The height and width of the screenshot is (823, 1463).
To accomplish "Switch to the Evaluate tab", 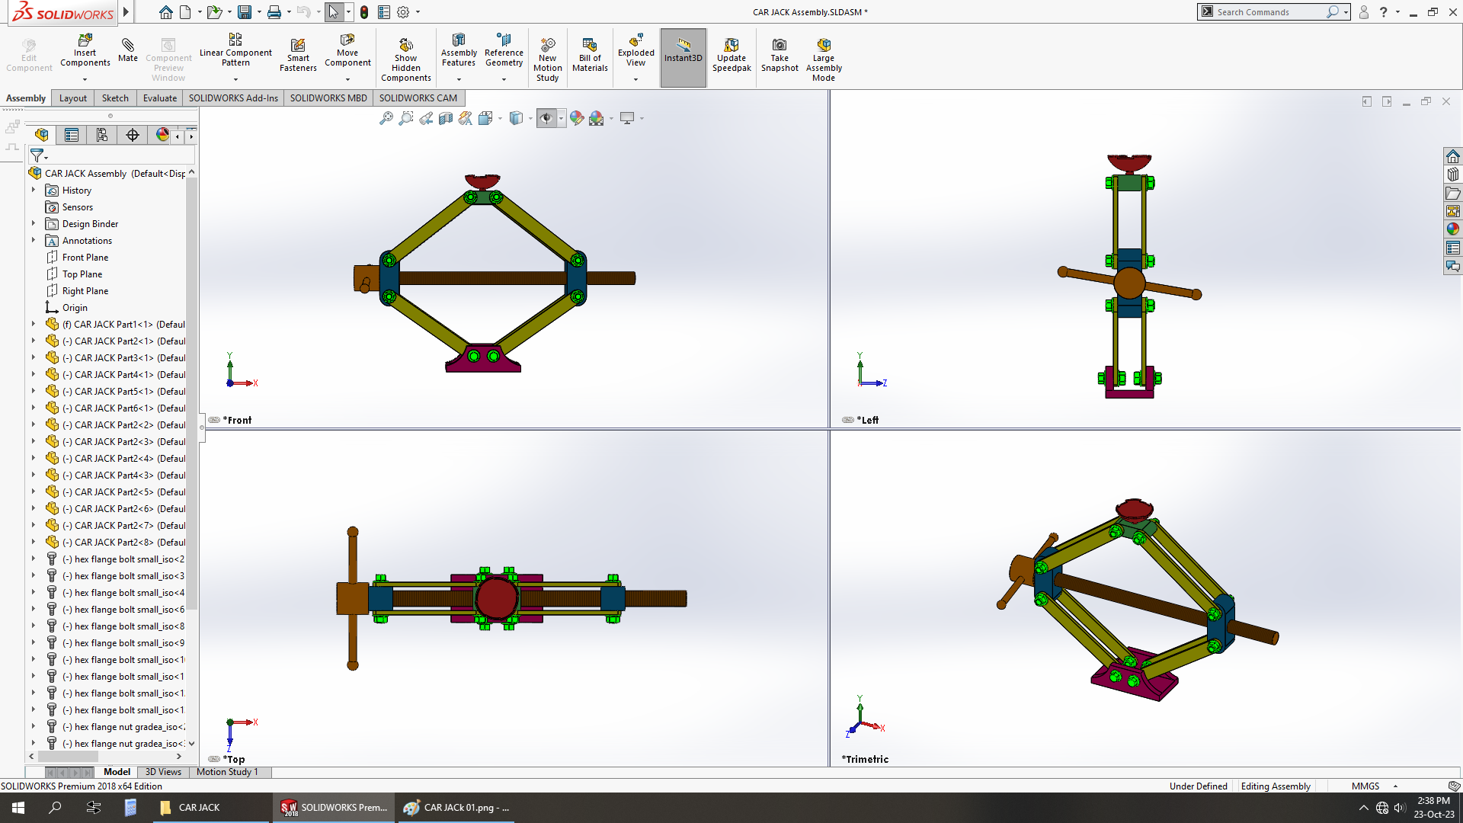I will coord(159,98).
